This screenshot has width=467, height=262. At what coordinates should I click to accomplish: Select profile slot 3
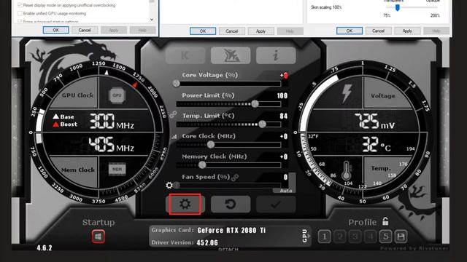pos(355,237)
